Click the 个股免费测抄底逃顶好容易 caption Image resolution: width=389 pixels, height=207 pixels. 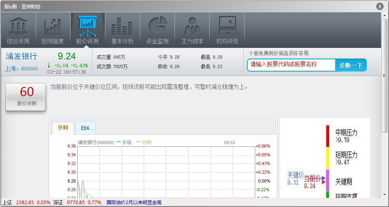(x=279, y=53)
